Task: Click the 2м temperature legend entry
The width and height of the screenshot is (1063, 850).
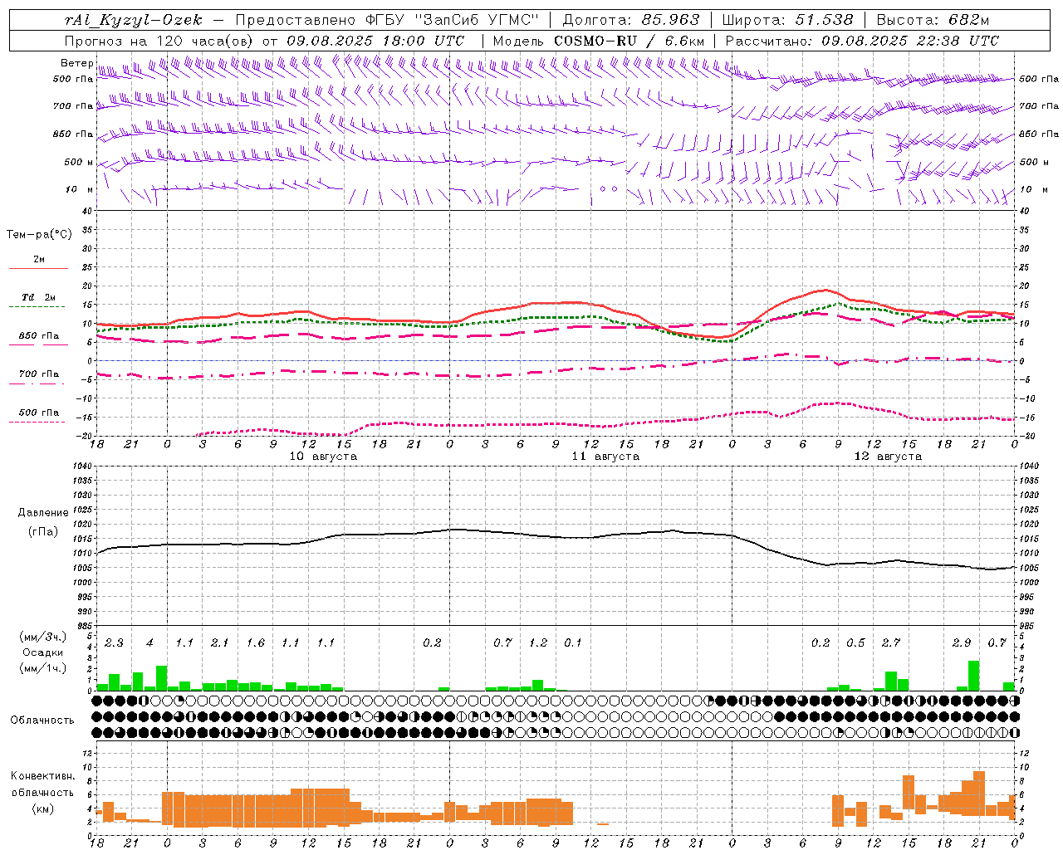Action: coord(39,260)
